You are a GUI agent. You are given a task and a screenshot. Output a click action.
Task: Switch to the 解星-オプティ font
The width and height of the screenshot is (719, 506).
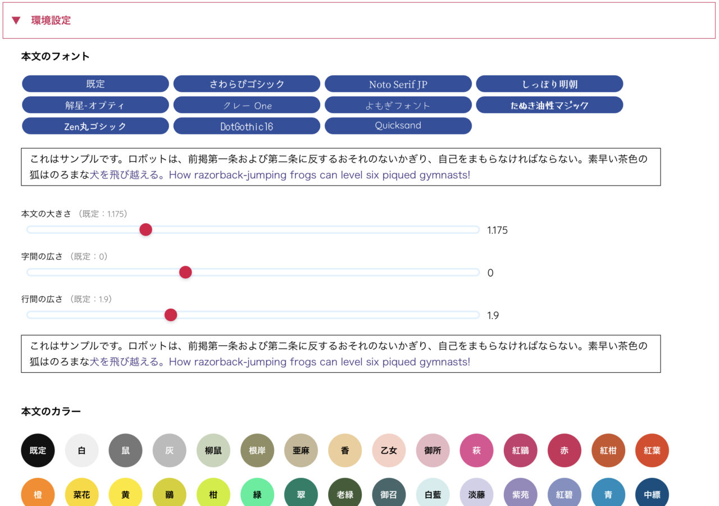tap(95, 105)
